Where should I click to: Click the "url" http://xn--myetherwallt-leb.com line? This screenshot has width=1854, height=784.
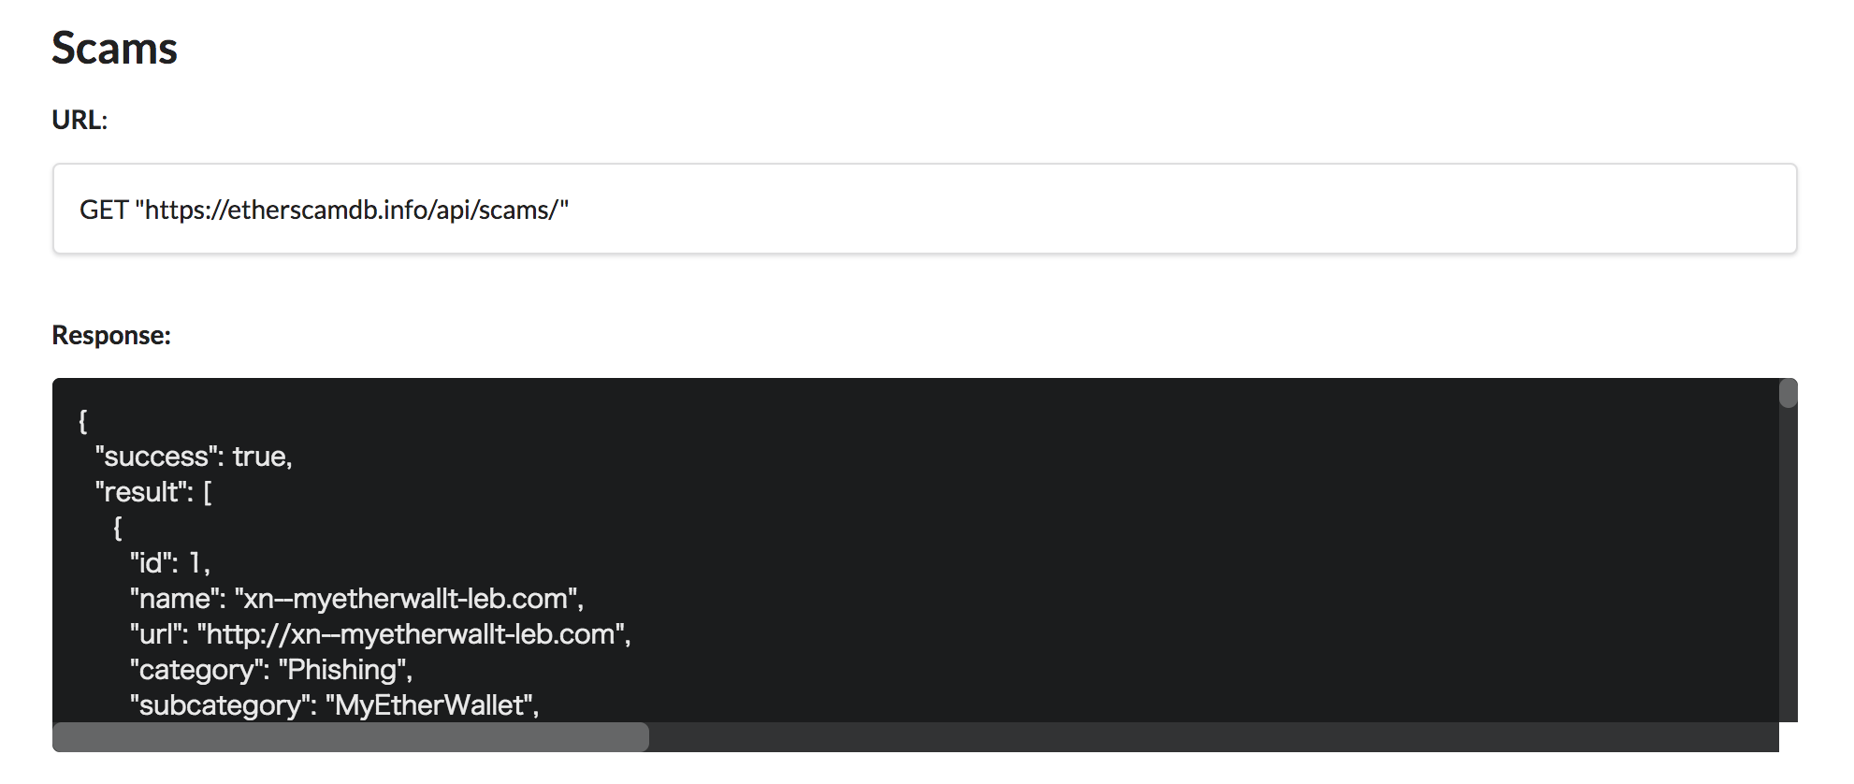point(380,634)
